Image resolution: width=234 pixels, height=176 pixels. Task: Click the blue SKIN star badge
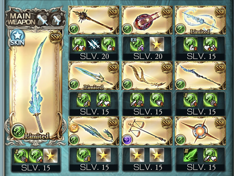(18, 37)
